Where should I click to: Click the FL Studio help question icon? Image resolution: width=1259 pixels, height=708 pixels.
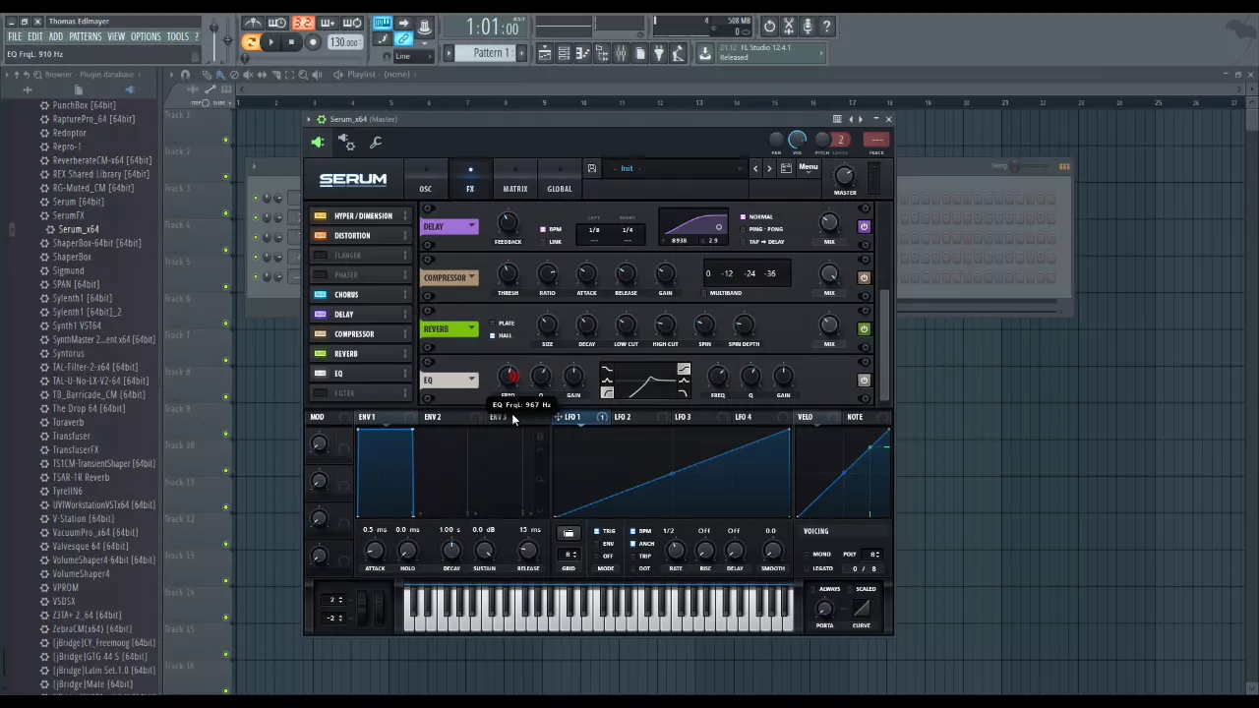827,27
